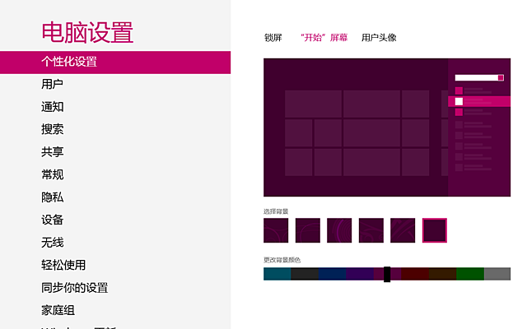Pick the teal background color
The image size is (527, 329).
tap(277, 274)
